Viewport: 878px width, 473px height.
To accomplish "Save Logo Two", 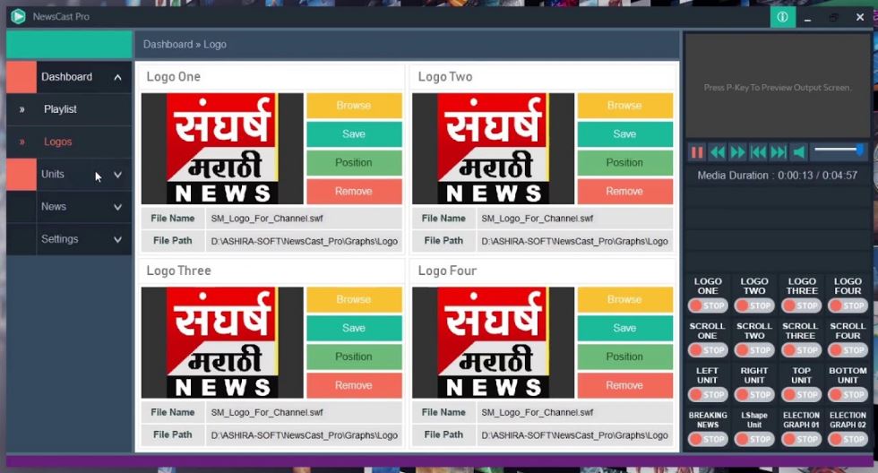I will coord(625,133).
